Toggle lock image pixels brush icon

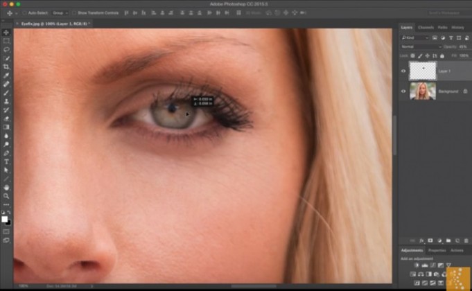pos(420,55)
